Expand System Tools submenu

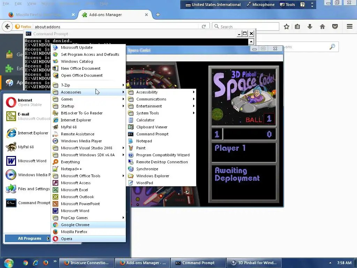pyautogui.click(x=161, y=113)
